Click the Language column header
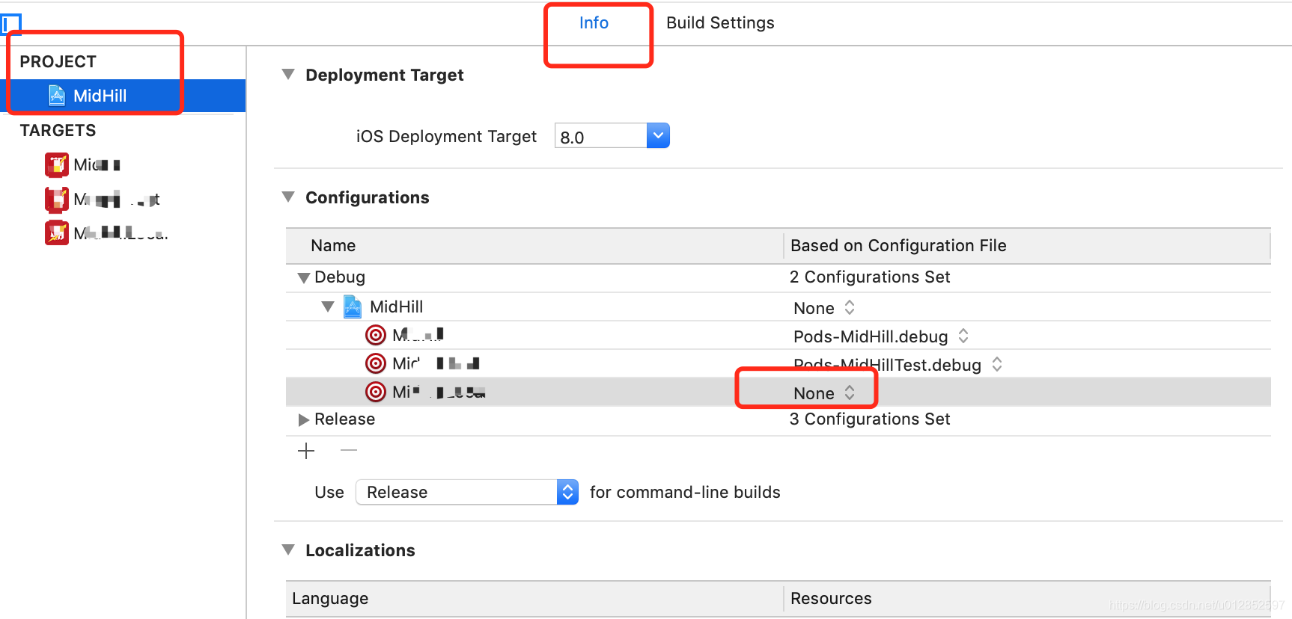This screenshot has height=619, width=1292. point(534,598)
